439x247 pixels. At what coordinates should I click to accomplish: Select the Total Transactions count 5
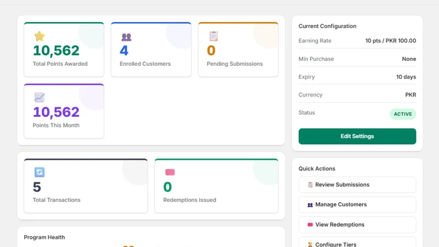pyautogui.click(x=37, y=187)
